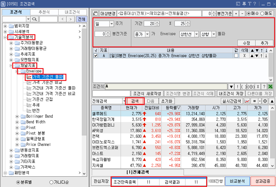Viewport: 276px width, 187px height.
Task: Select the ( ) parentheses icon
Action: (244, 87)
